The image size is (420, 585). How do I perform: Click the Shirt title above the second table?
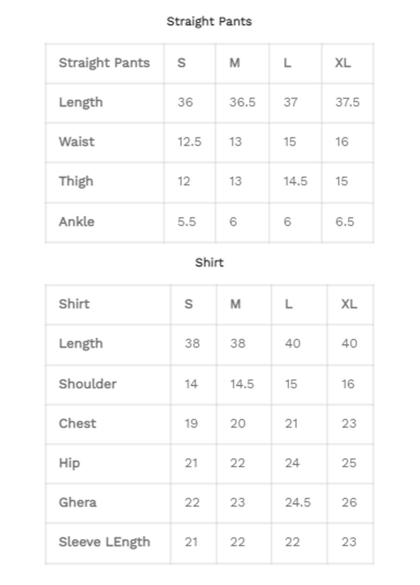click(x=209, y=263)
